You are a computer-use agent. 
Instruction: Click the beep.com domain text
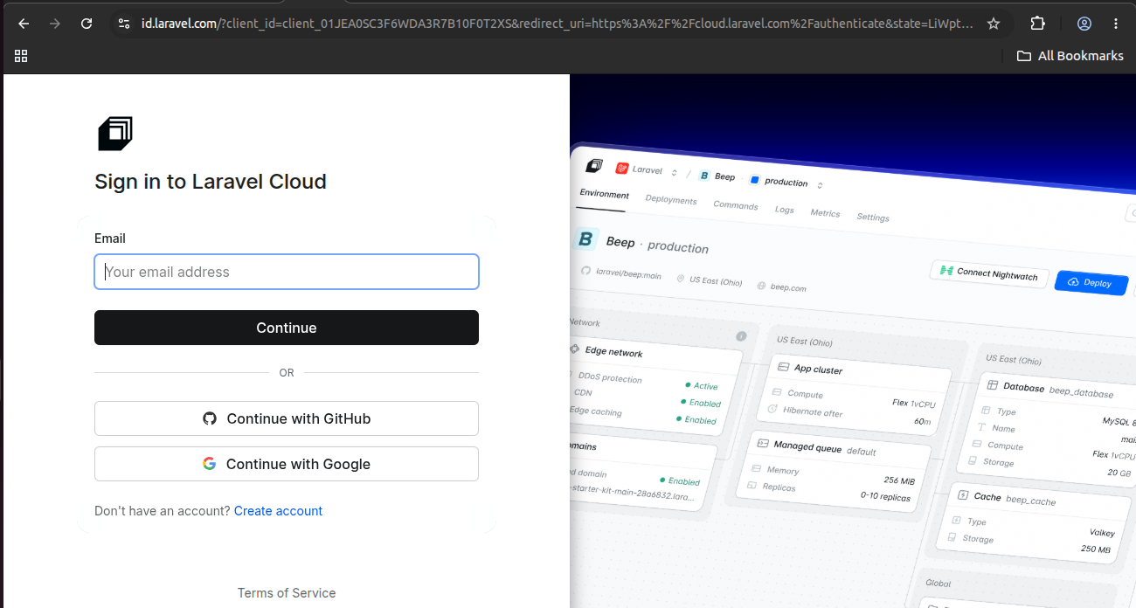pyautogui.click(x=787, y=287)
